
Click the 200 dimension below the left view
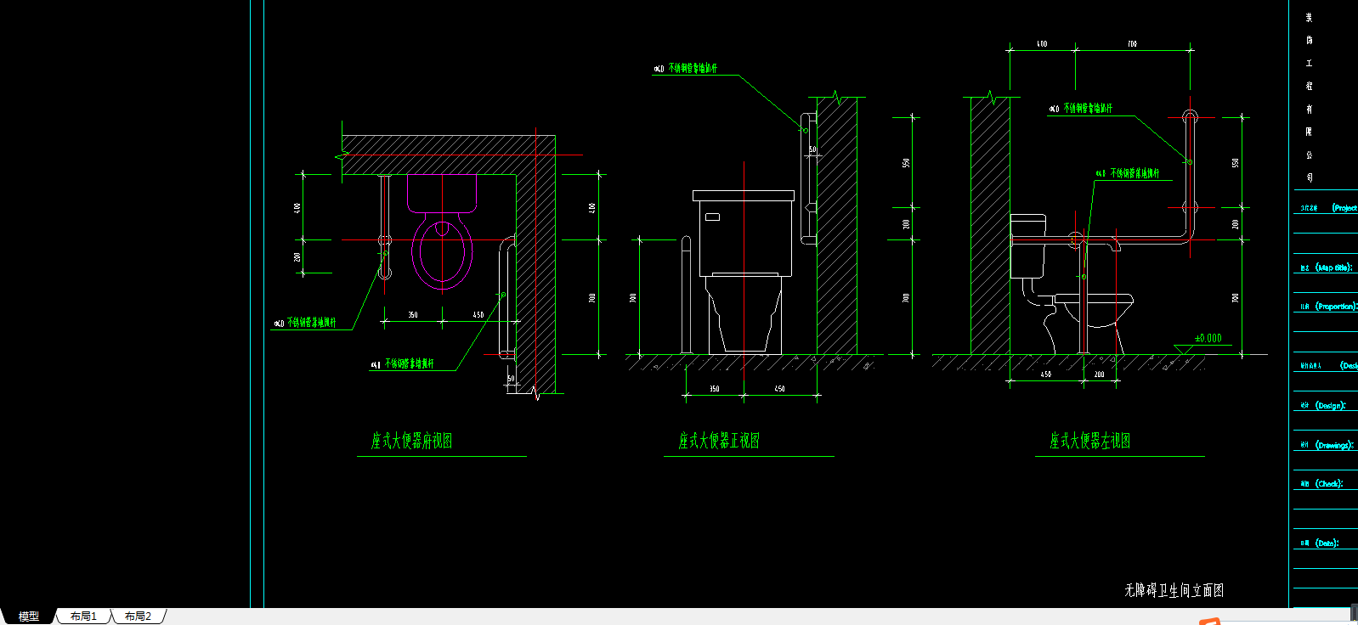point(1100,374)
